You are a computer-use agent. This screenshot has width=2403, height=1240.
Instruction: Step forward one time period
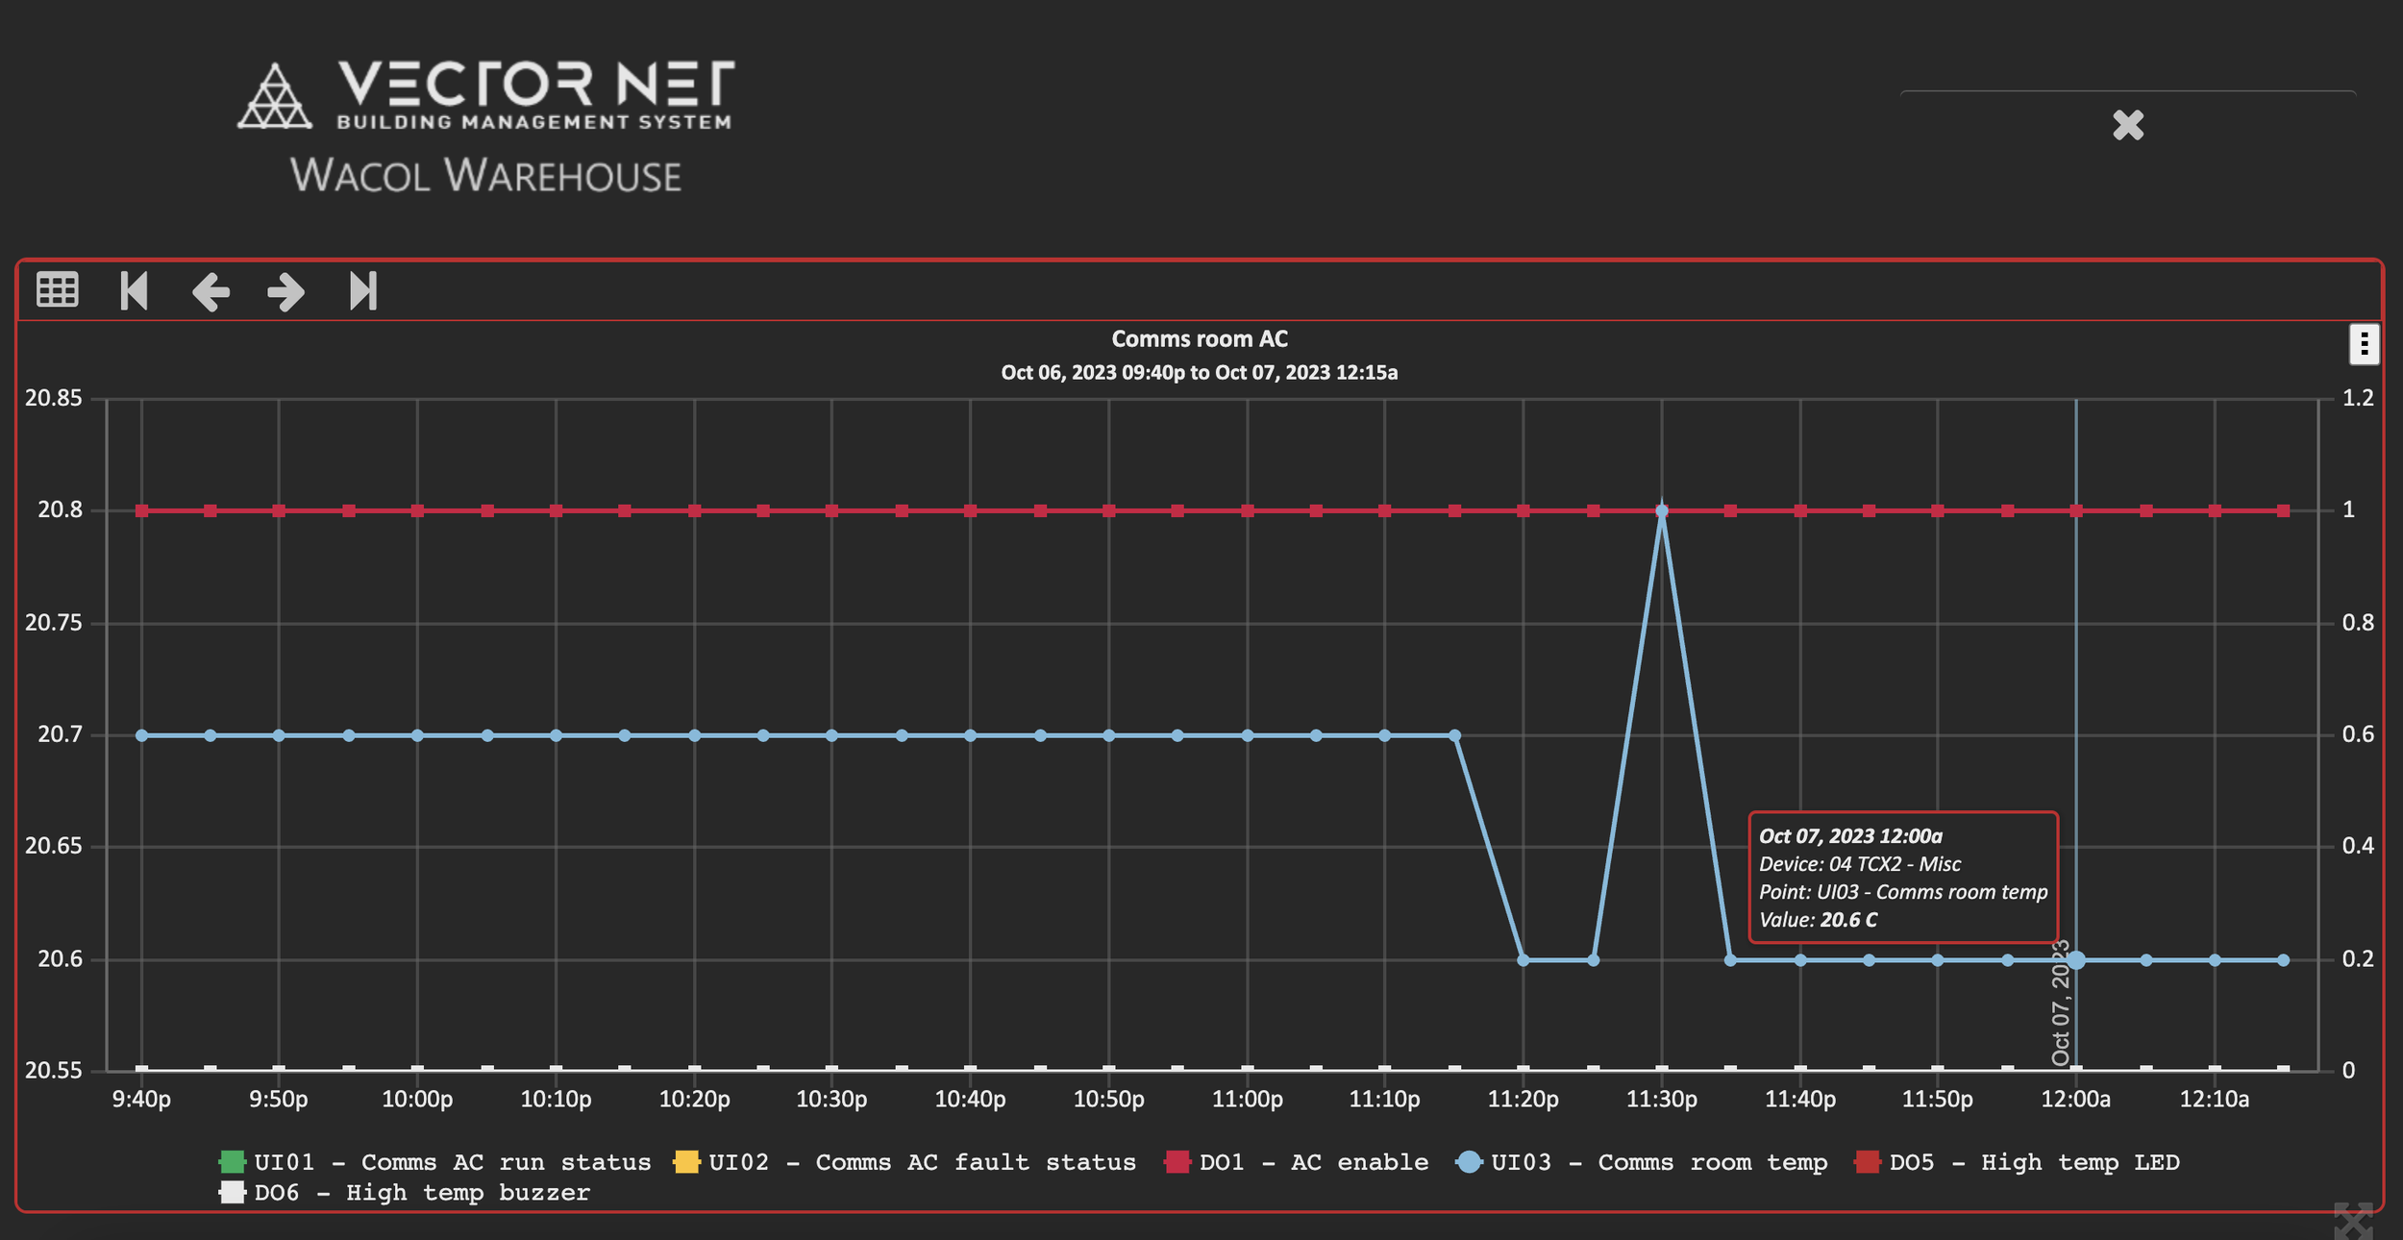tap(286, 291)
